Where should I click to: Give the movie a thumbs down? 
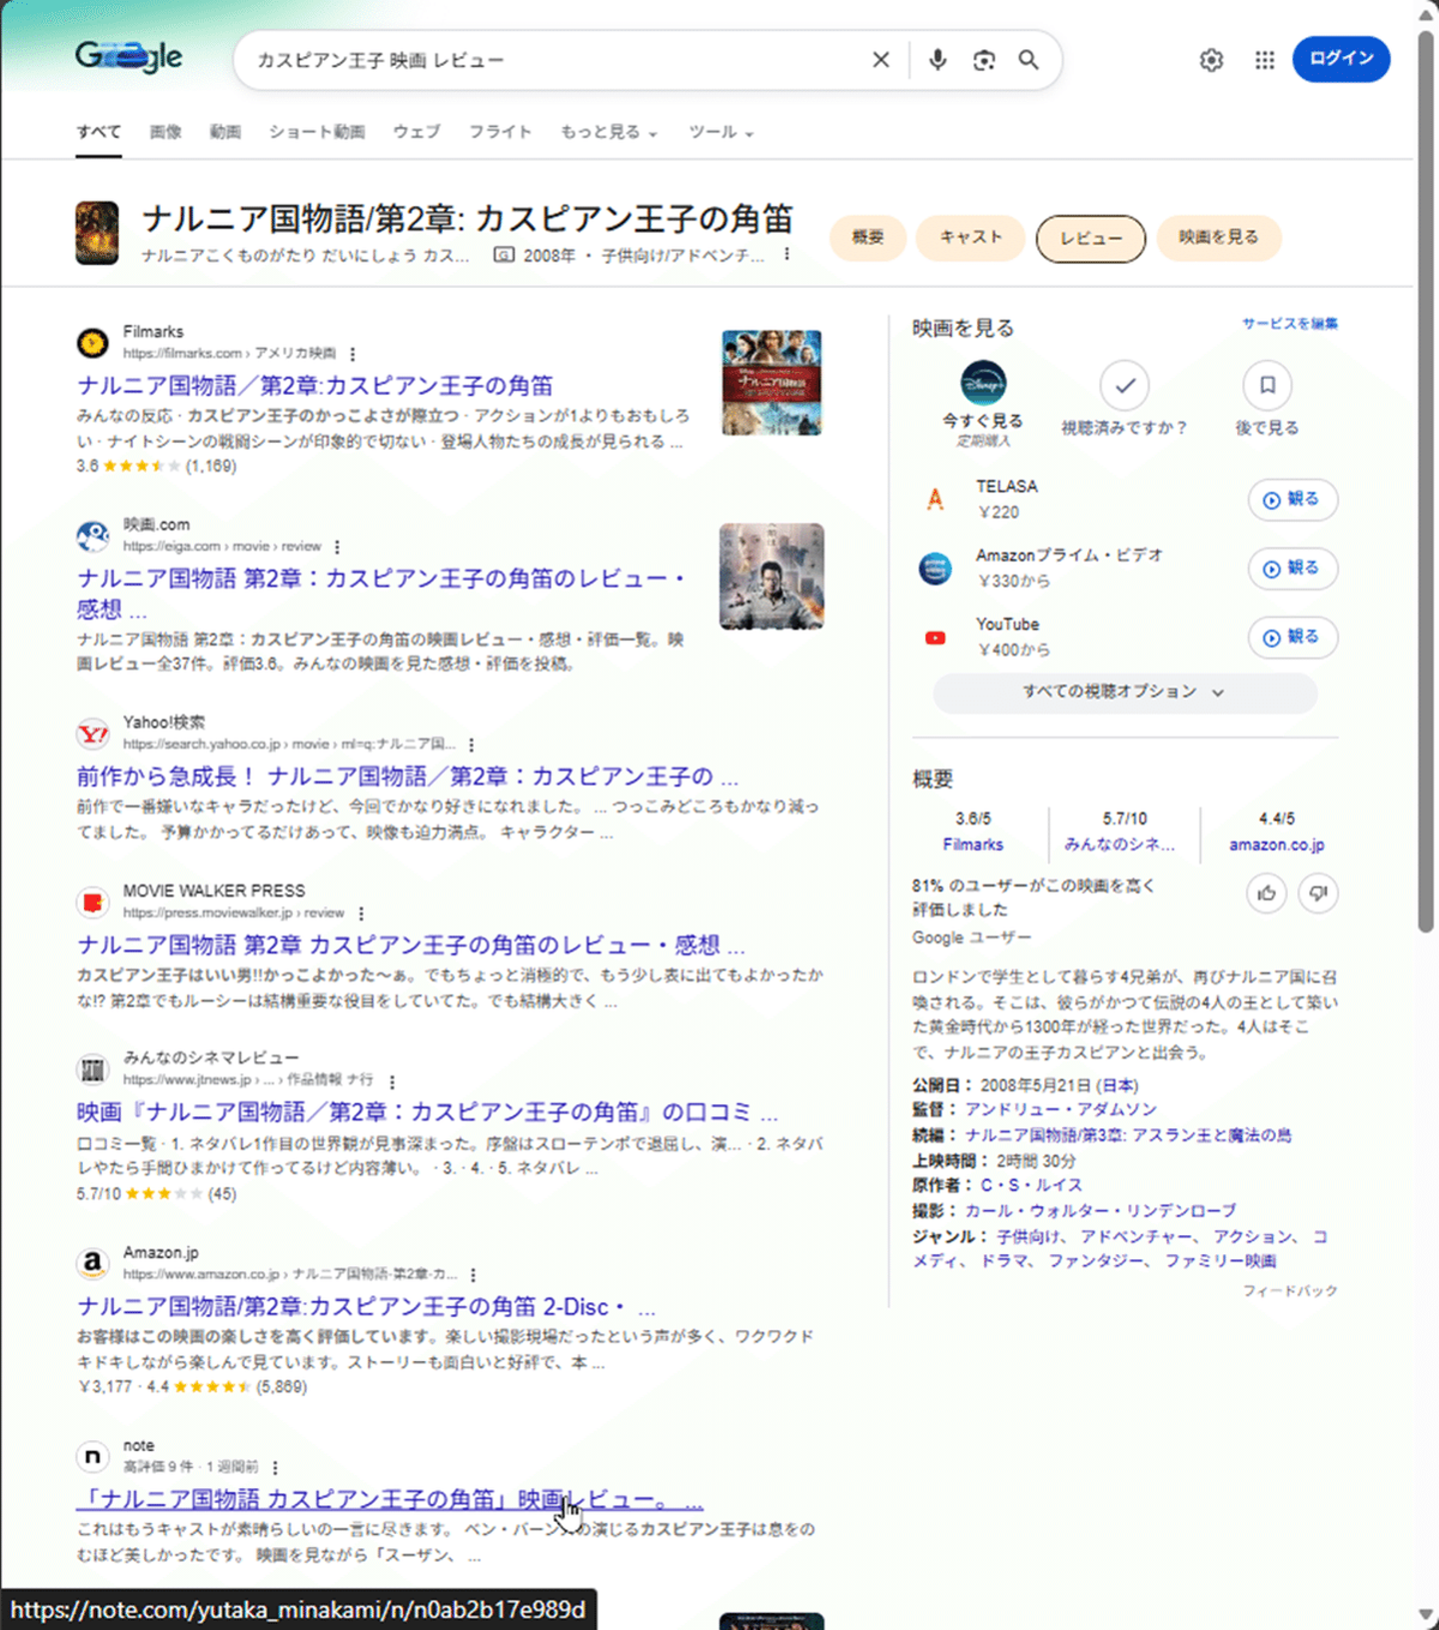point(1318,893)
